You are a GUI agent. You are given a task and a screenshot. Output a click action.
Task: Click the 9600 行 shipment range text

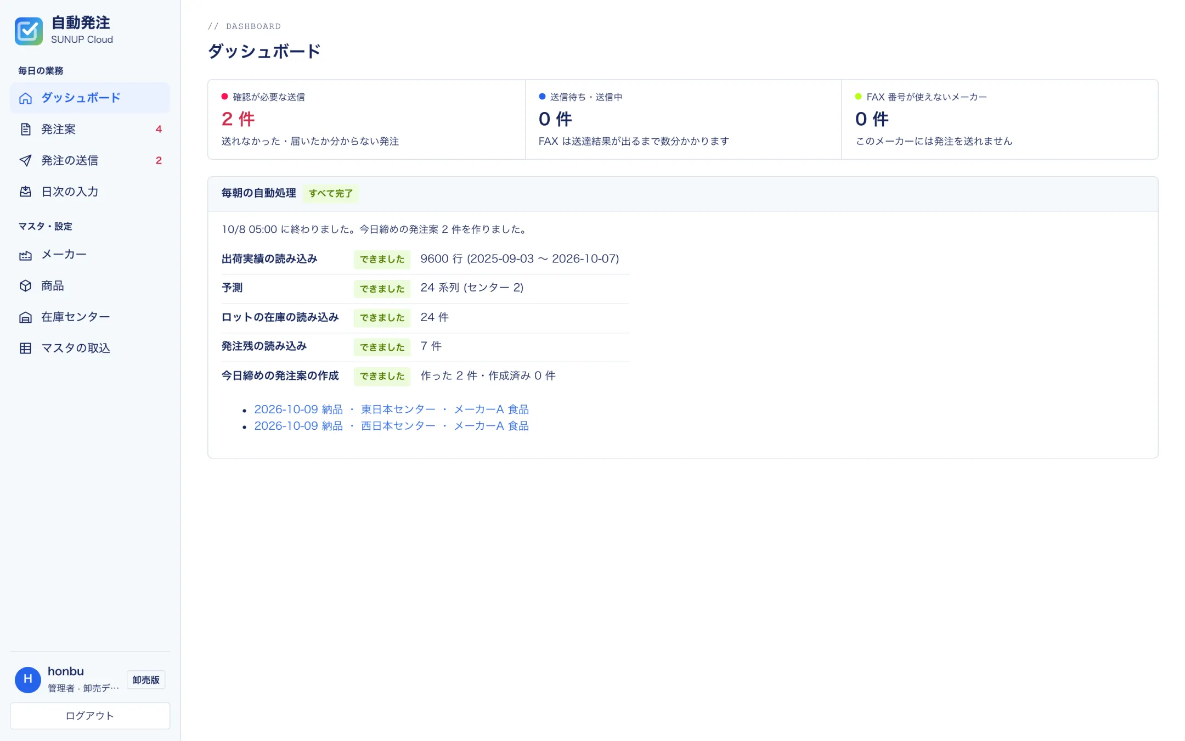[x=520, y=259]
